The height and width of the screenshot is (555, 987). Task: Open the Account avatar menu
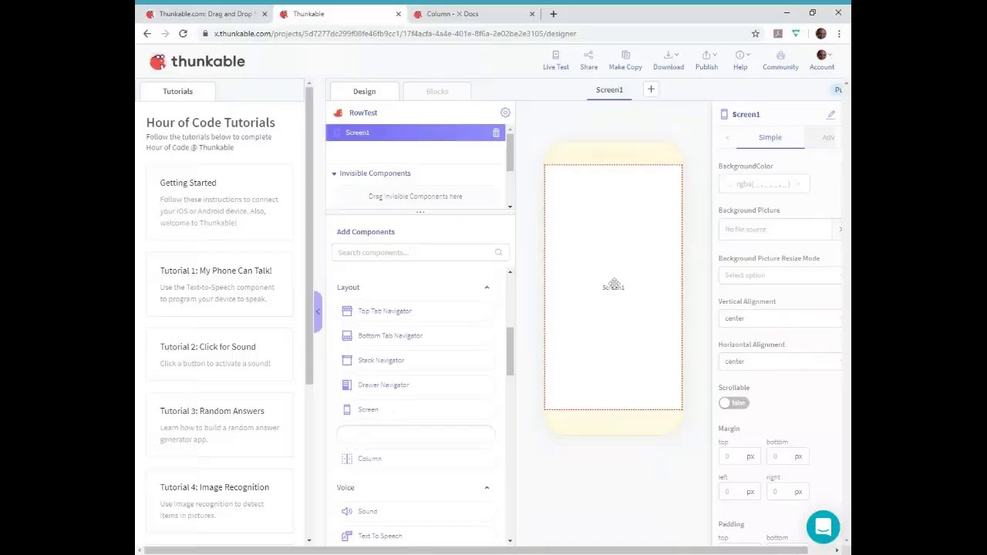click(x=822, y=55)
